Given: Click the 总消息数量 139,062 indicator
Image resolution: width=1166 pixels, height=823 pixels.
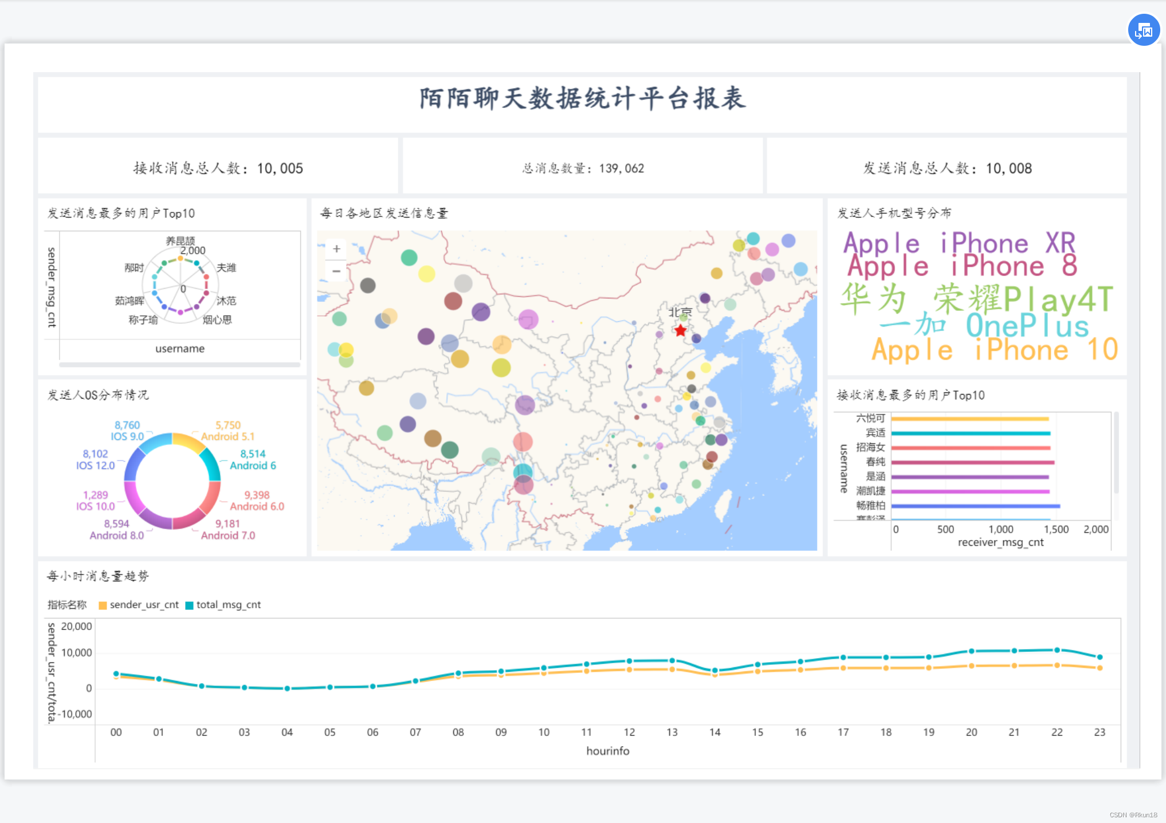Looking at the screenshot, I should (x=583, y=168).
